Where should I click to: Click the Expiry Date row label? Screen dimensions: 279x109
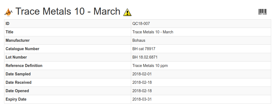coord(16,99)
